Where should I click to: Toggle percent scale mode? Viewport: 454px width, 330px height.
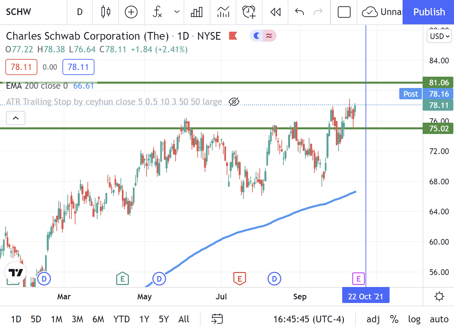(394, 319)
